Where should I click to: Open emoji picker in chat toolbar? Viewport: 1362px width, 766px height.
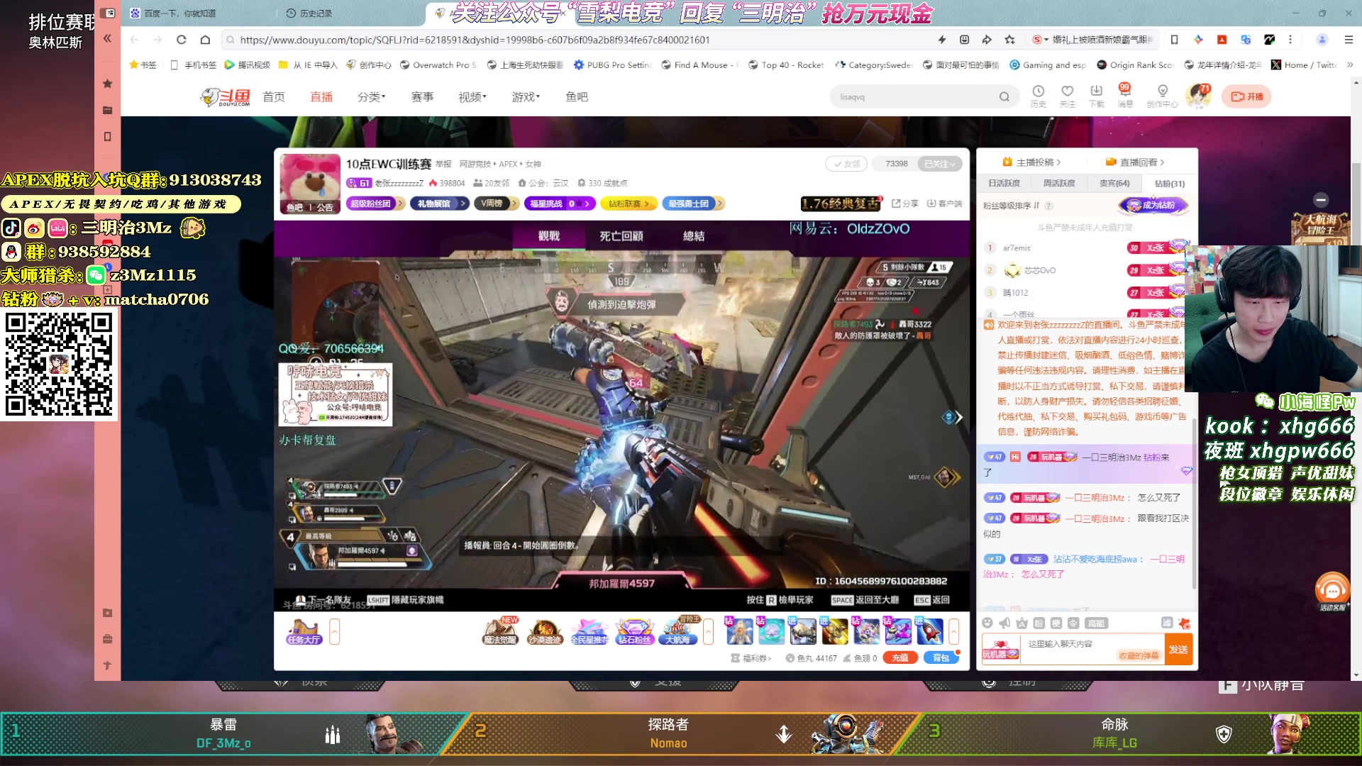987,623
